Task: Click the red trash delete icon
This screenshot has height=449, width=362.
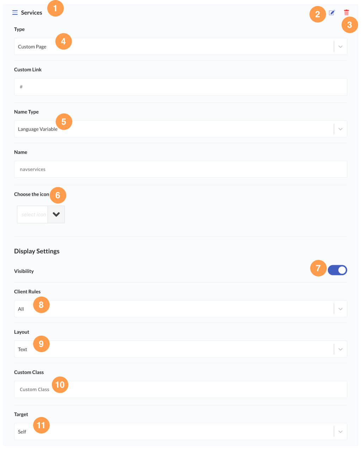Action: (346, 13)
